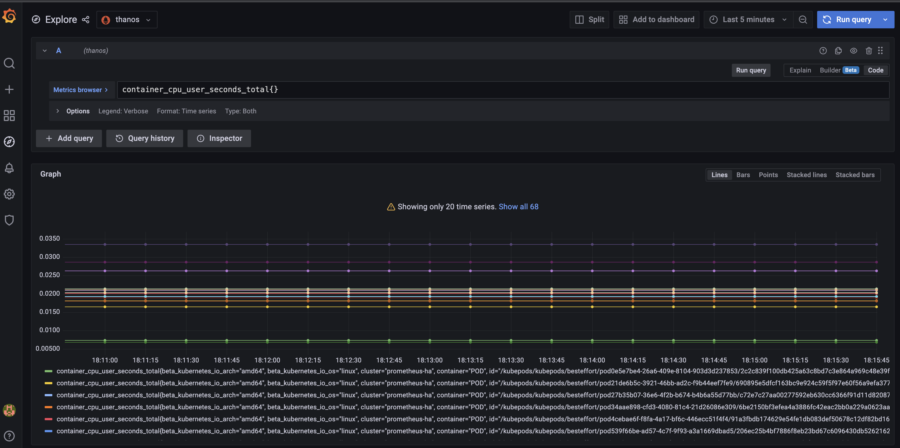Open Grafana home via logo
Screen dimensions: 900x448
click(10, 16)
